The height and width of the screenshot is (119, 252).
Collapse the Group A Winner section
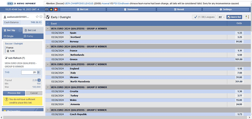point(48,28)
